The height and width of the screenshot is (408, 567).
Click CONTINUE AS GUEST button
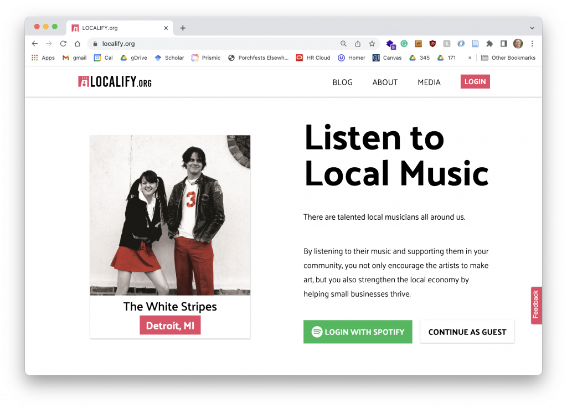[x=467, y=332]
